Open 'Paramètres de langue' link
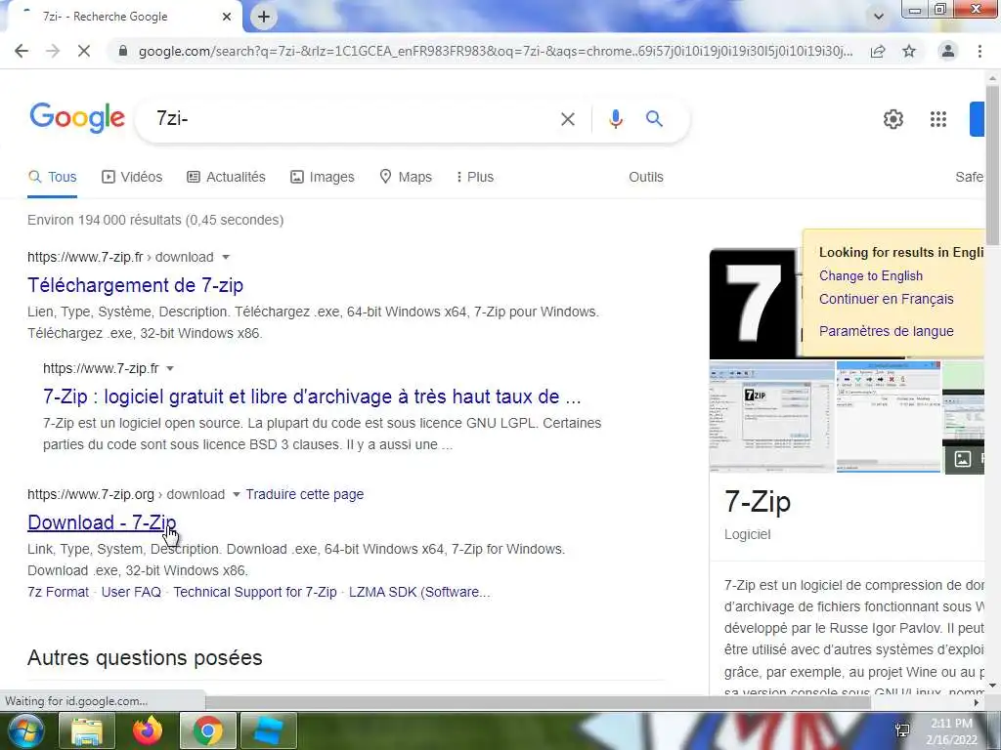 [x=886, y=332]
